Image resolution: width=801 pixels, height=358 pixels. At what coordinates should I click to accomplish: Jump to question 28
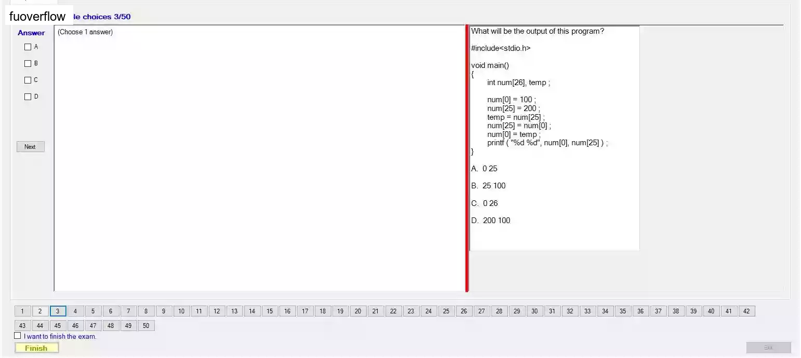[499, 311]
